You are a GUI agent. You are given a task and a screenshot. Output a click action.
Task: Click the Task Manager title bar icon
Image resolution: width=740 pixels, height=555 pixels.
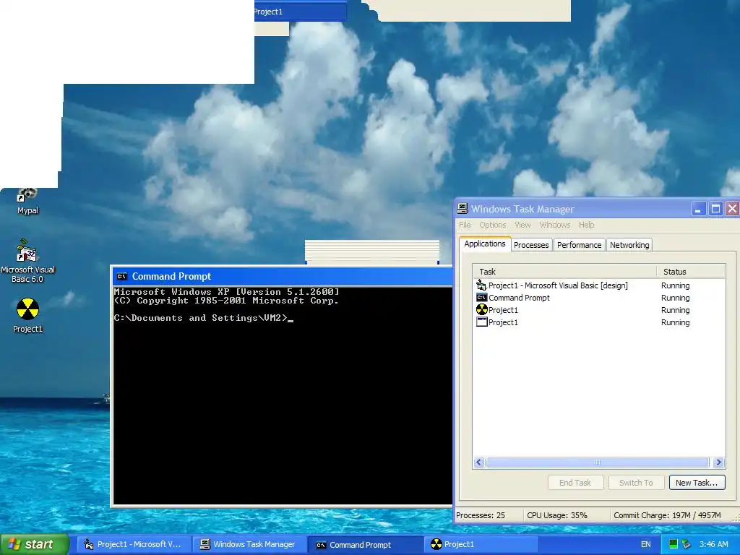(x=462, y=209)
